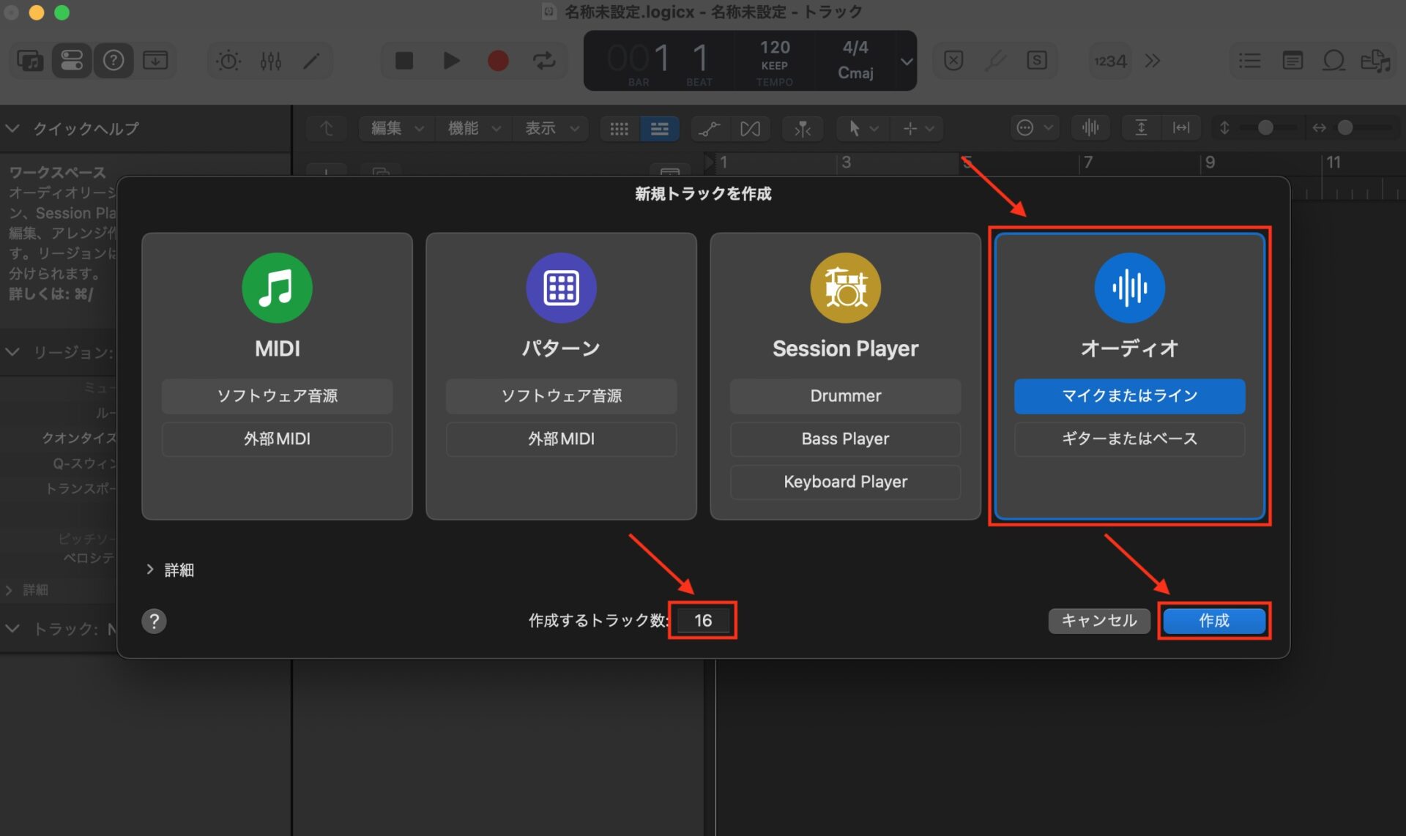Toggle the Quick Help button
This screenshot has height=836, width=1406.
click(x=114, y=61)
